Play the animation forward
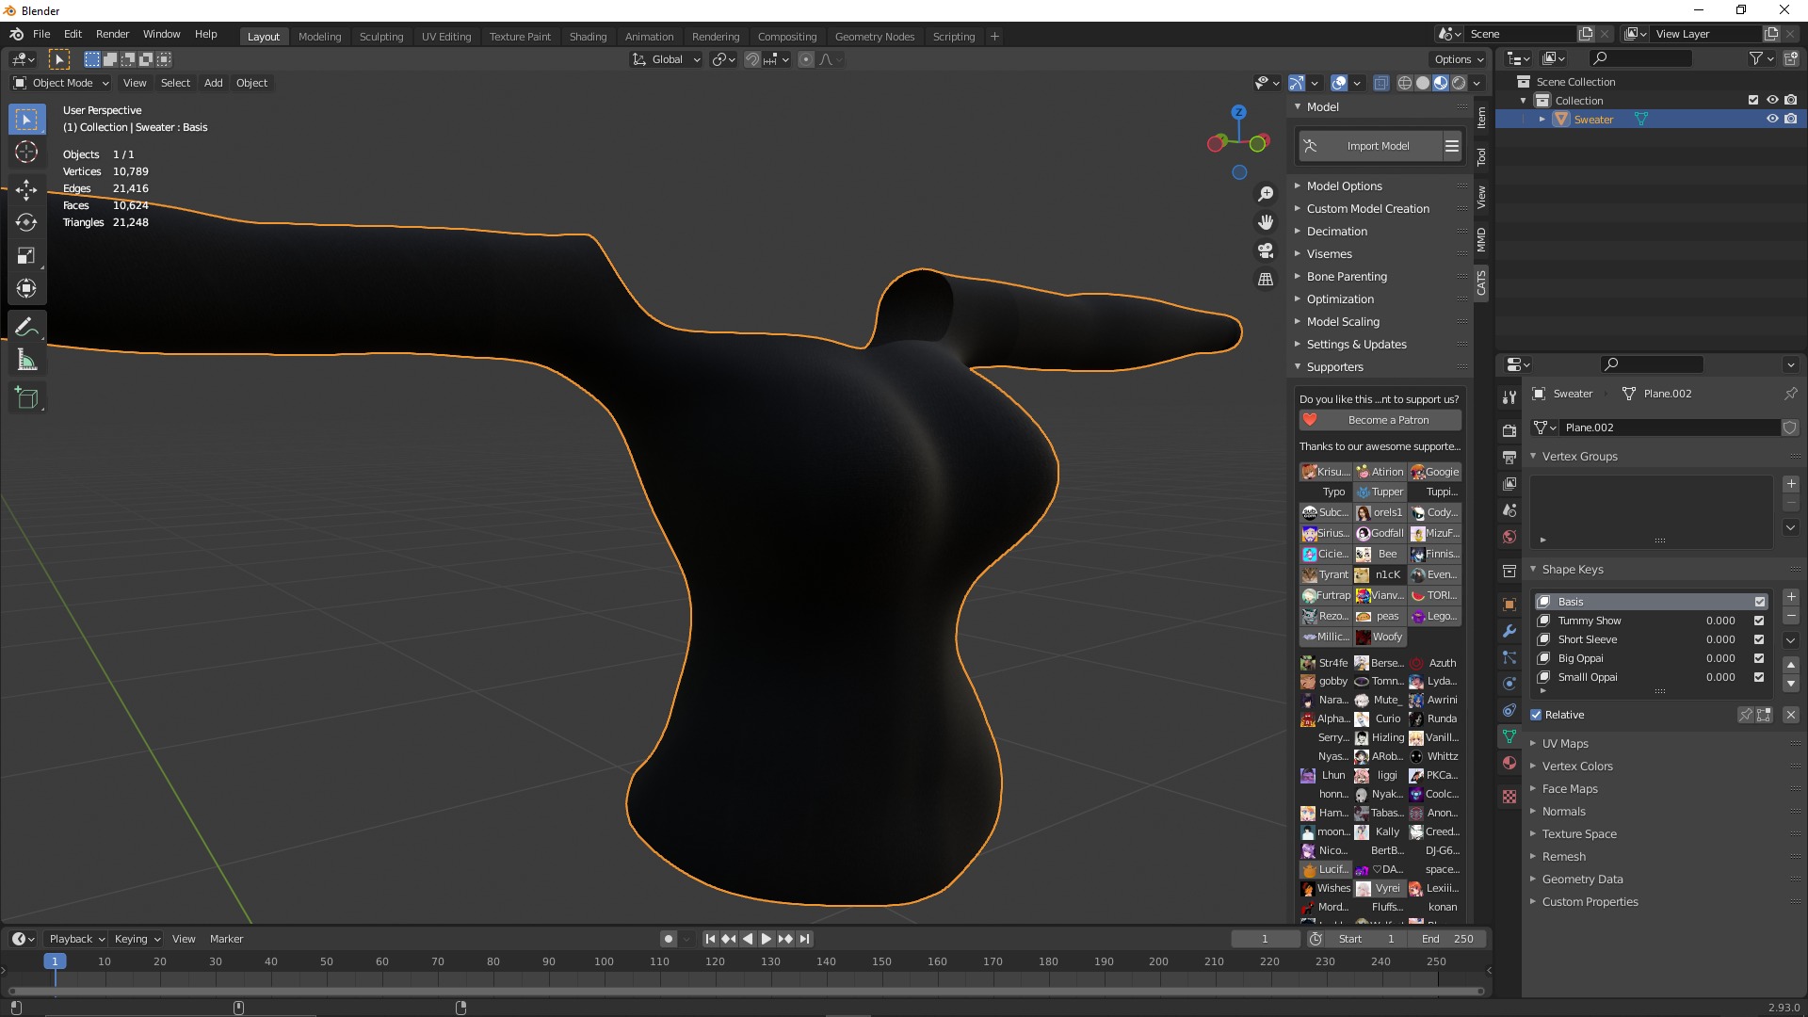Viewport: 1808px width, 1017px height. point(767,939)
